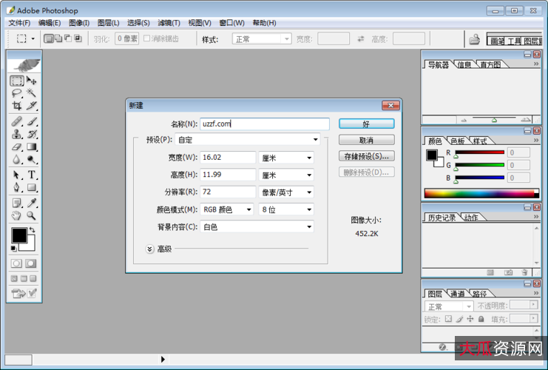Viewport: 548px width, 370px height.
Task: Open the preset (预设) dropdown
Action: coord(248,140)
